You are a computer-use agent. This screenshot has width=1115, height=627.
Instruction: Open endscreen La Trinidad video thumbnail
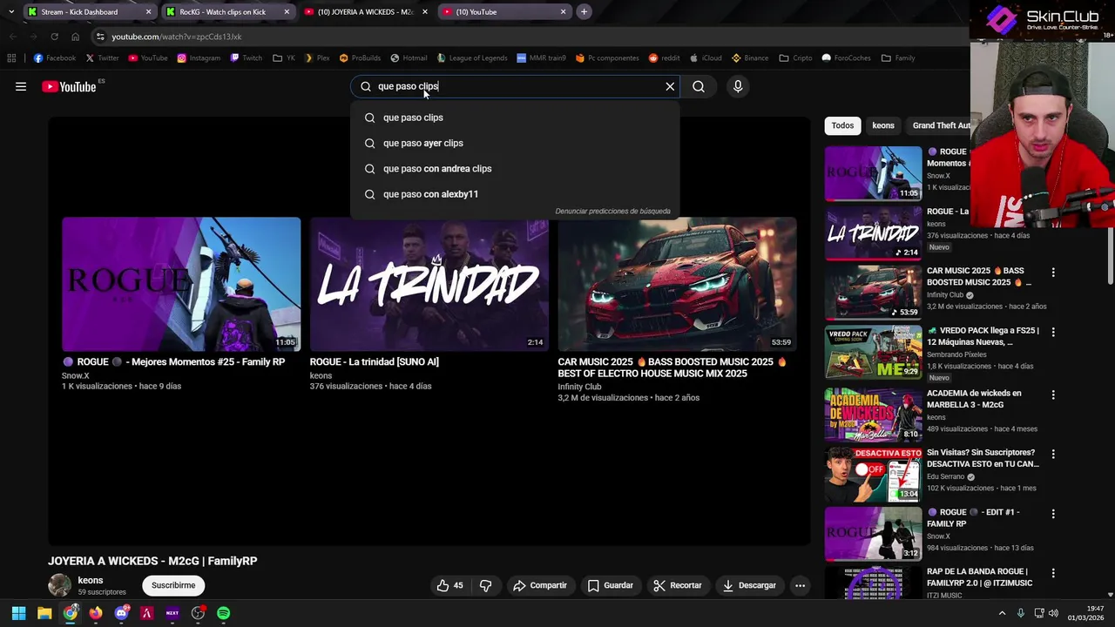pos(429,284)
